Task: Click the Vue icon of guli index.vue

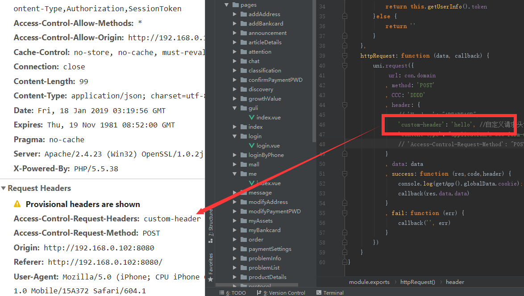Action: [x=252, y=118]
